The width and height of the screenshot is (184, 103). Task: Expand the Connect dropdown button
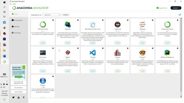tap(176, 8)
